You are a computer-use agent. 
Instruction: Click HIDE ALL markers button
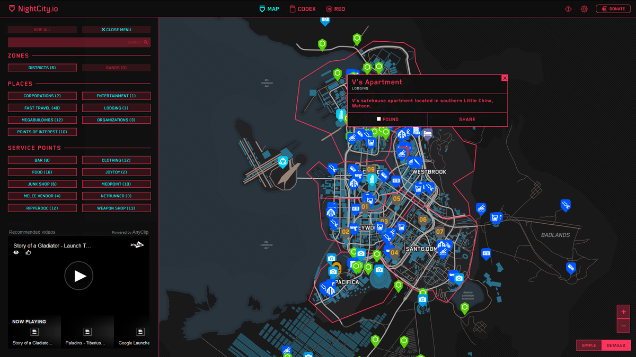pos(42,30)
